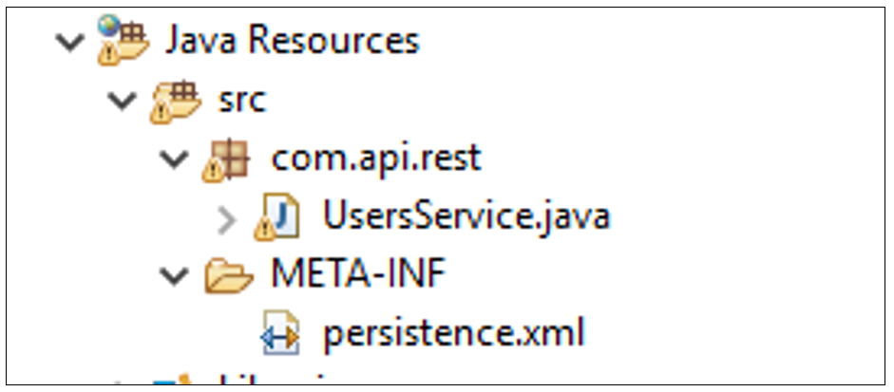Click the UsersService.java class file icon
Screen dimensions: 894x392
277,217
